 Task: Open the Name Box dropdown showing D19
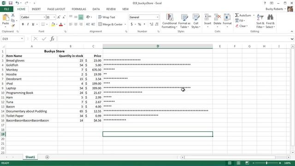coord(22,39)
